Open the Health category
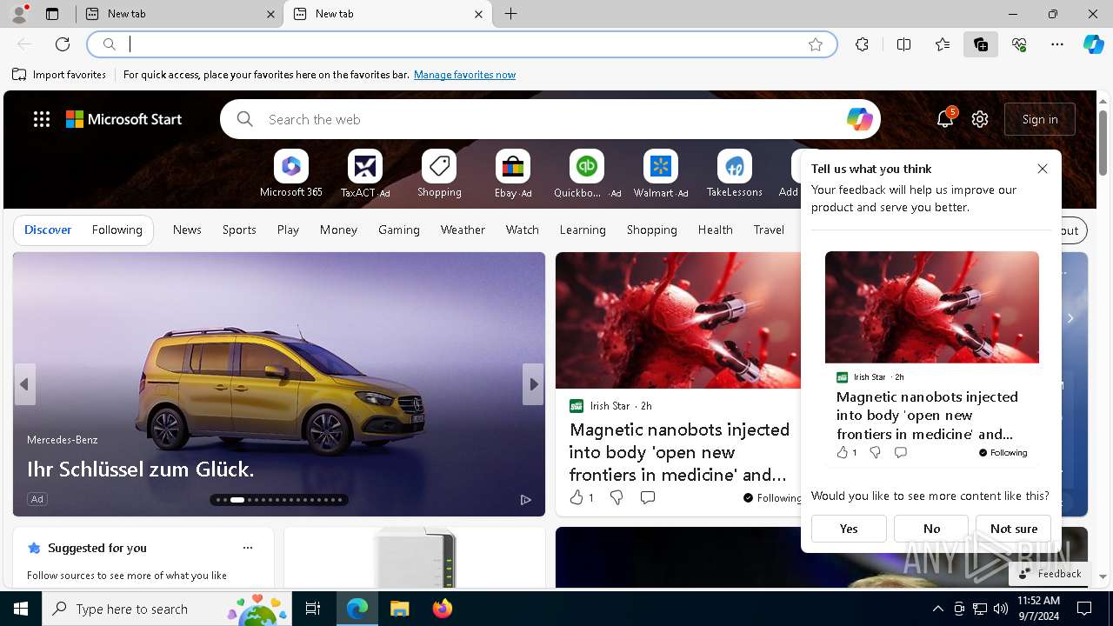 pyautogui.click(x=715, y=230)
